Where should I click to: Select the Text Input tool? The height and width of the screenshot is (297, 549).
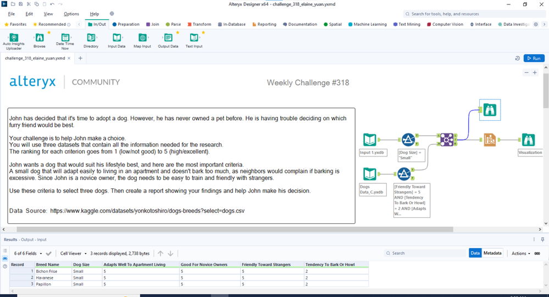pos(194,37)
